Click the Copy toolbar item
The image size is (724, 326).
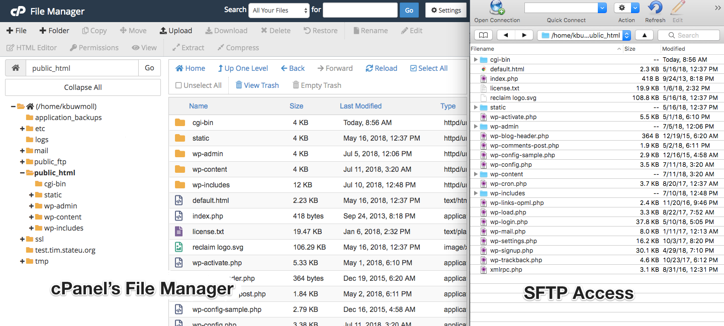click(x=95, y=31)
